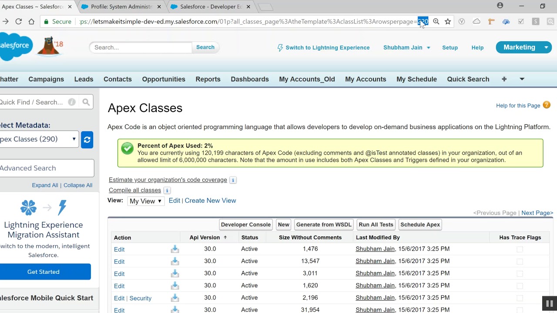Refresh metadata with blue refresh icon
Screen dimensions: 557x313
click(87, 140)
